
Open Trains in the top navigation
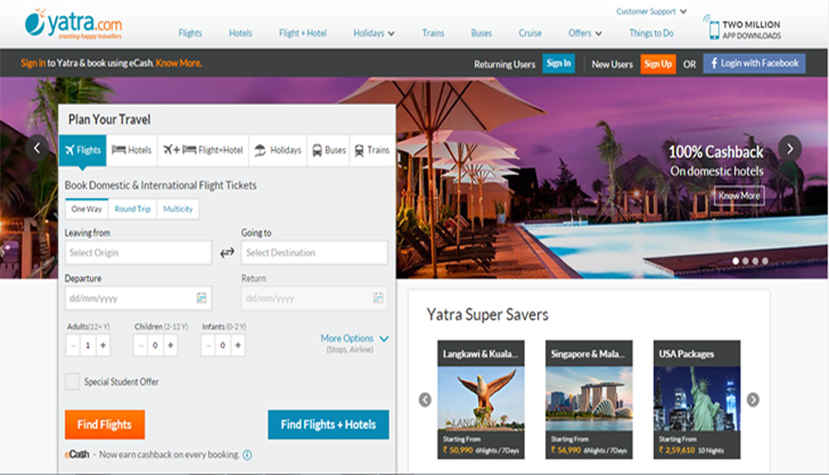[x=433, y=33]
